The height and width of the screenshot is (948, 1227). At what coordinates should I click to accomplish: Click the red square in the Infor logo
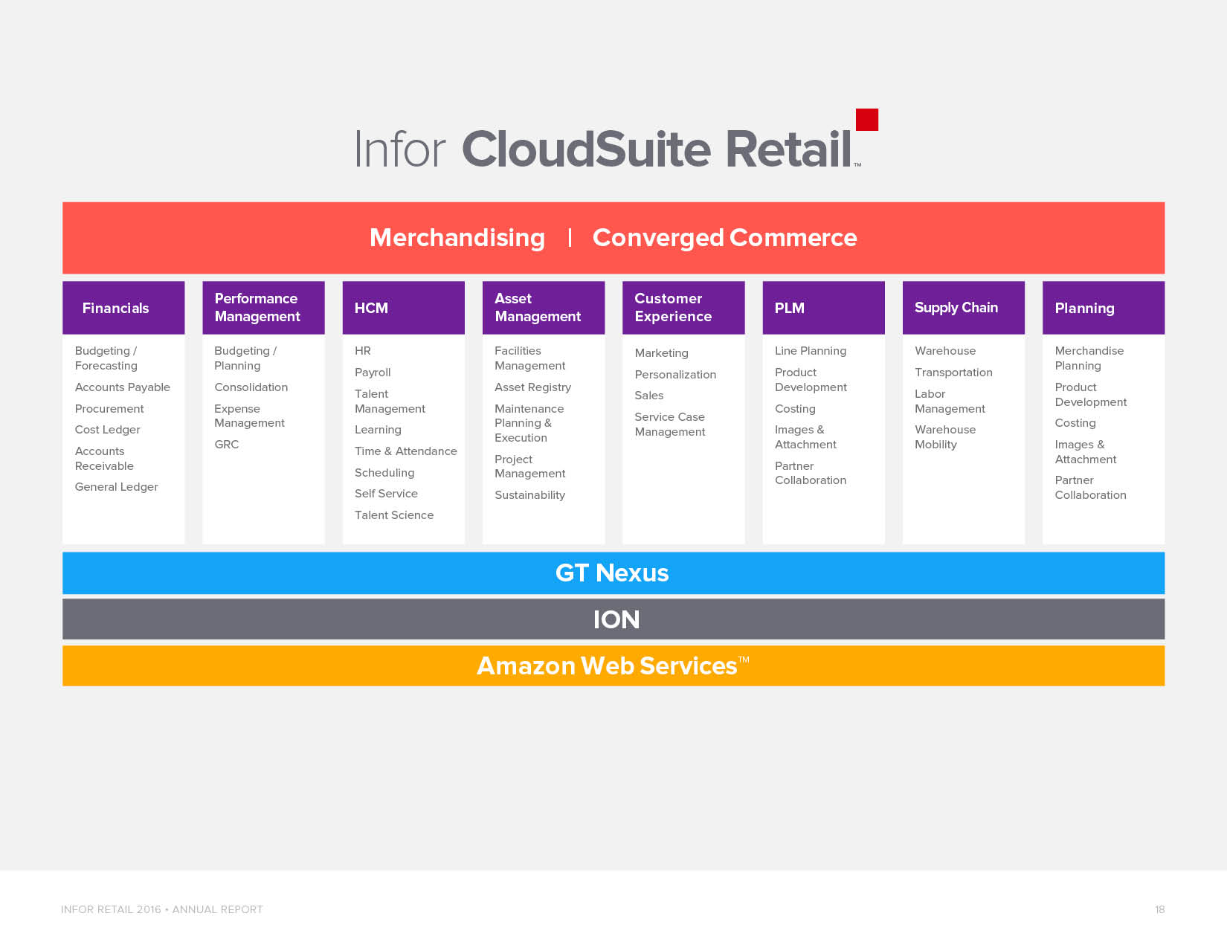867,120
